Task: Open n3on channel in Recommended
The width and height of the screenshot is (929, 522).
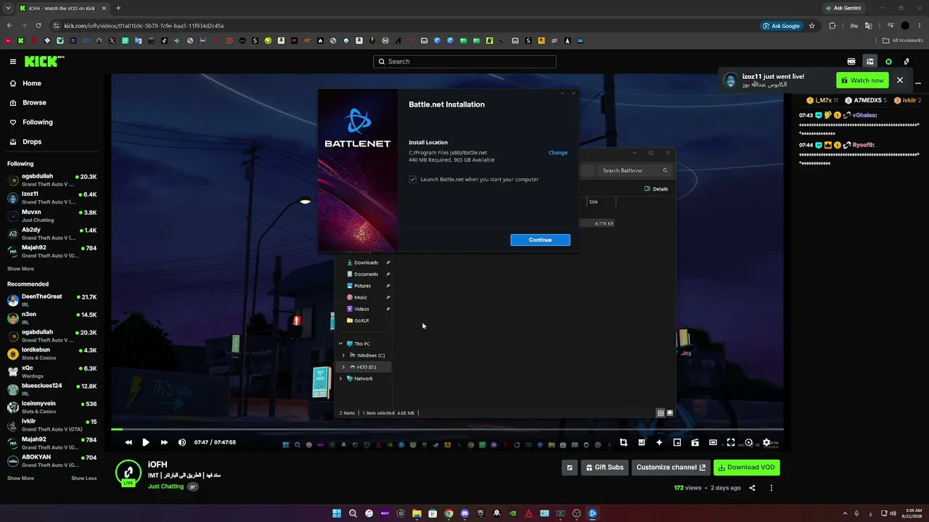Action: click(52, 318)
